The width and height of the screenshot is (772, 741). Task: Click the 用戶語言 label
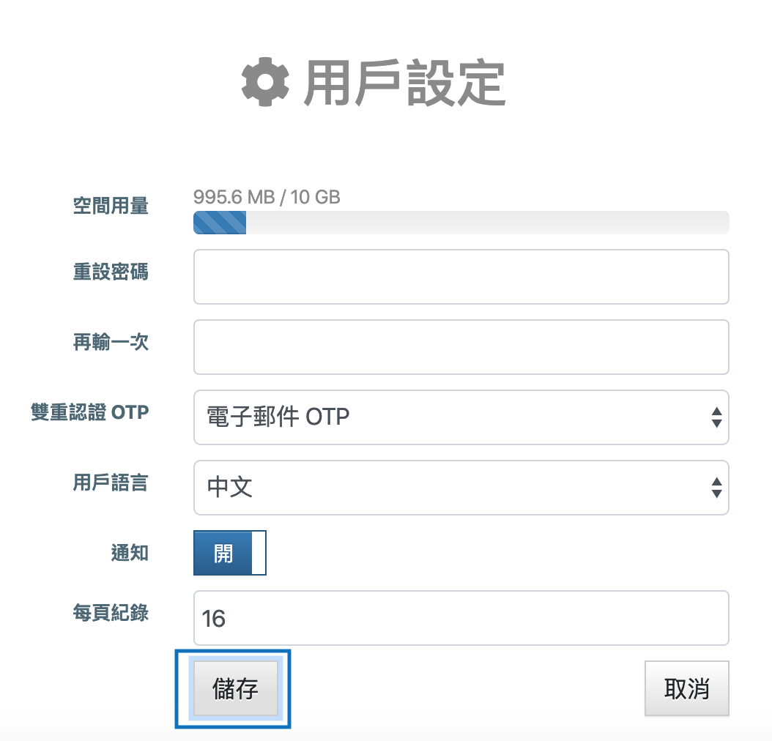111,483
